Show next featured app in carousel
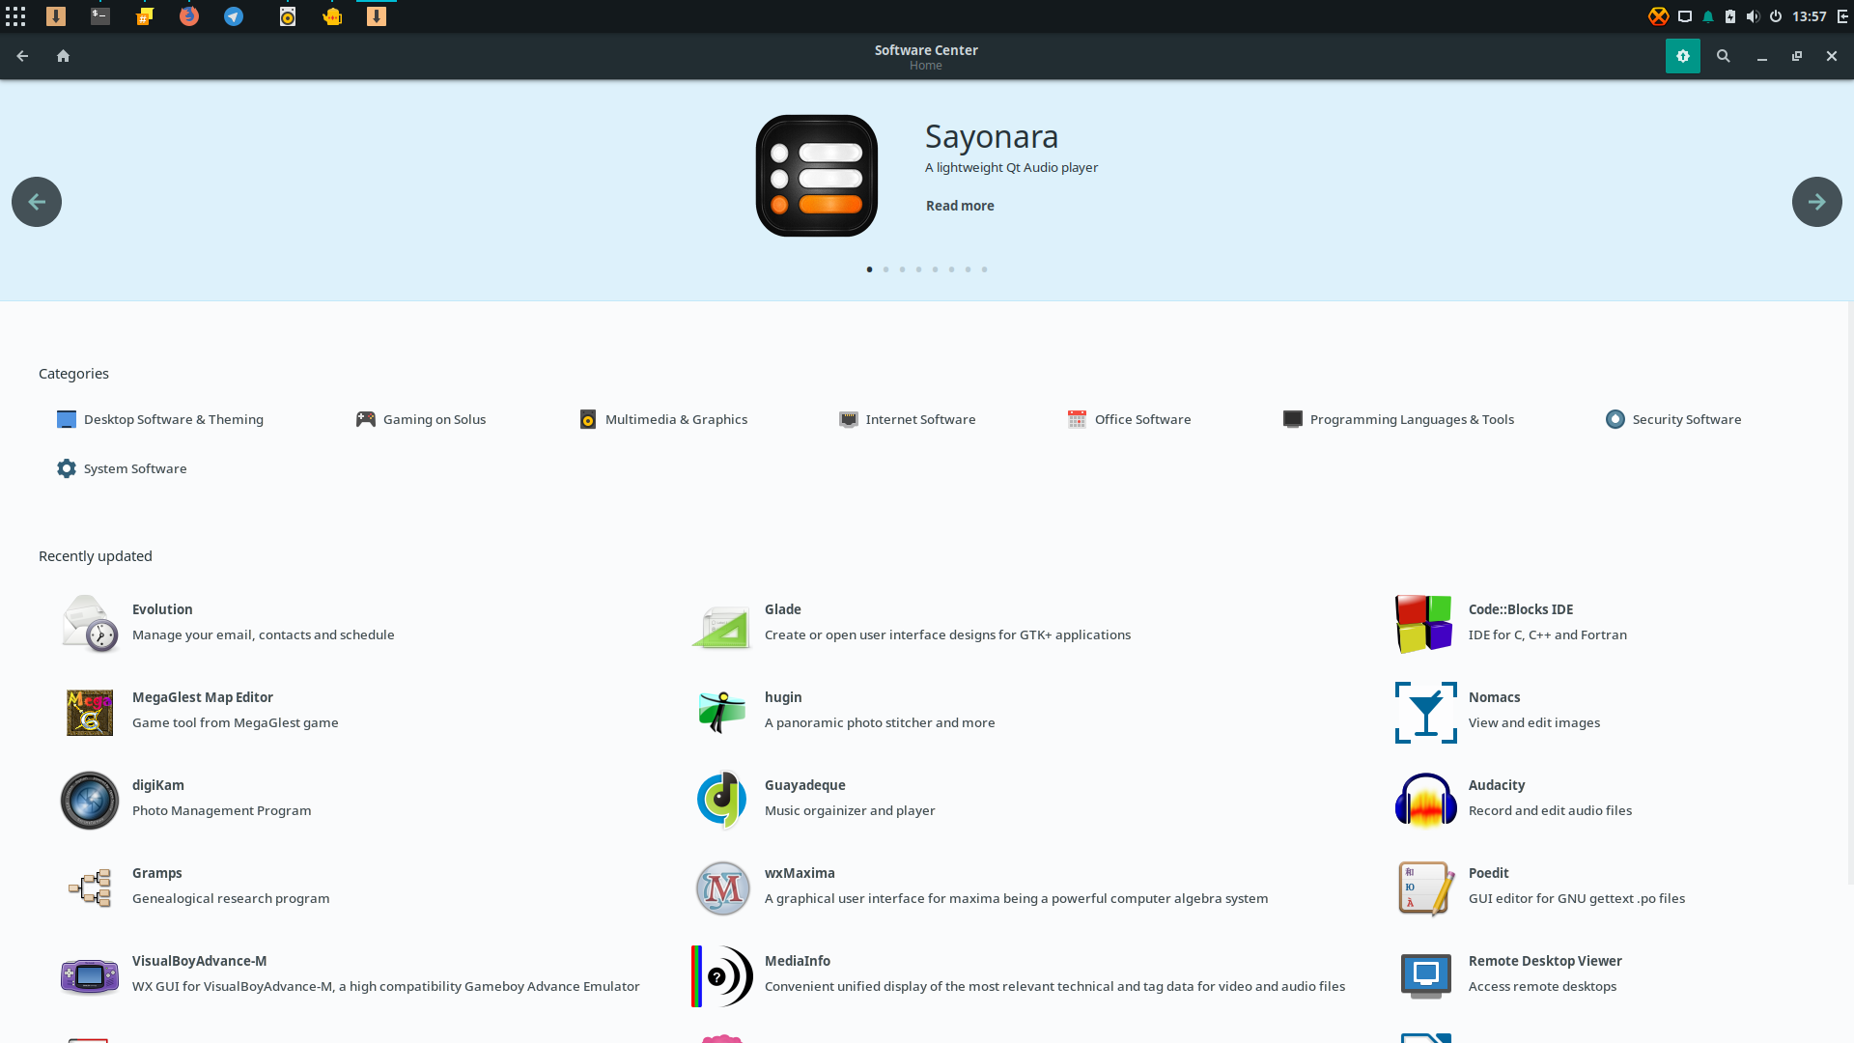Viewport: 1854px width, 1043px height. click(x=1816, y=202)
